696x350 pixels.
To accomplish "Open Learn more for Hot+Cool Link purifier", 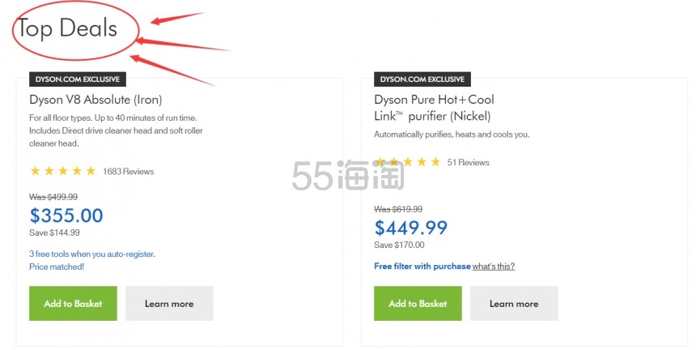I will 514,303.
